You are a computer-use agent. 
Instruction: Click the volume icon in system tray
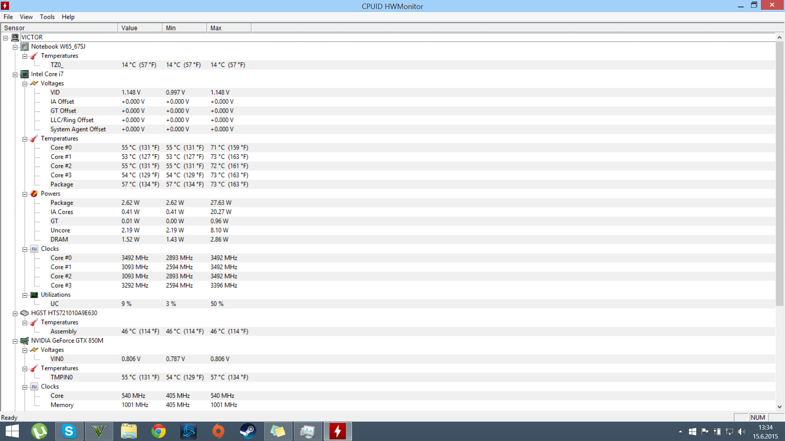pos(741,432)
